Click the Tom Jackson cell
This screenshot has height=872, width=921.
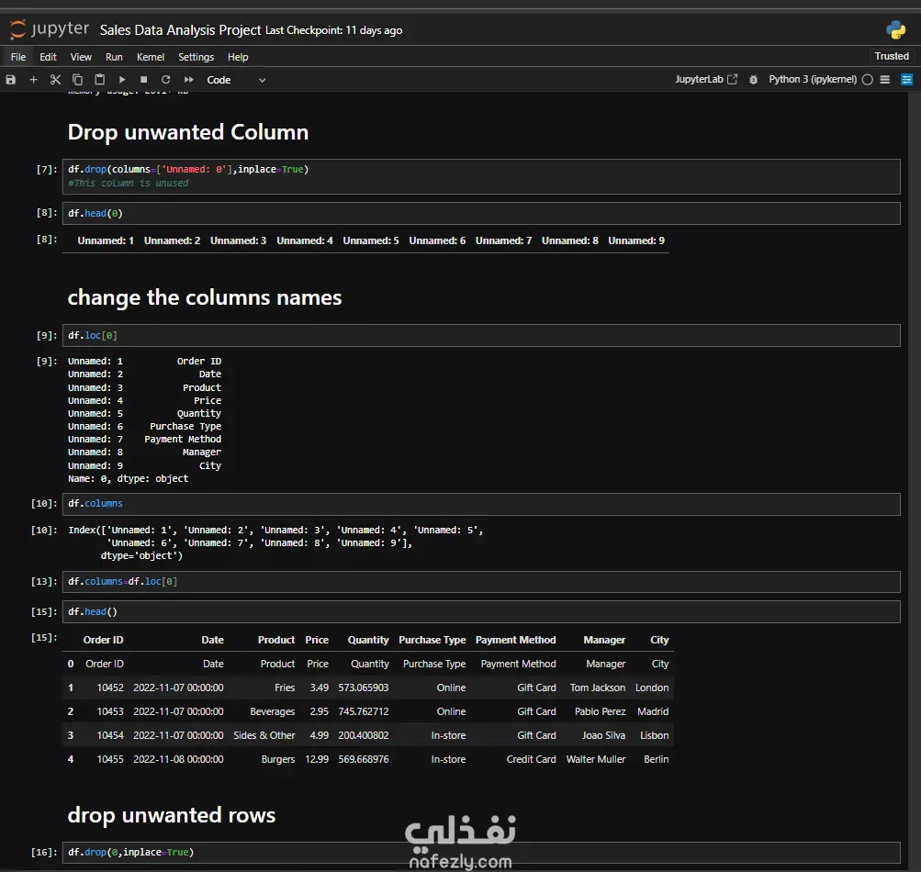tap(598, 688)
